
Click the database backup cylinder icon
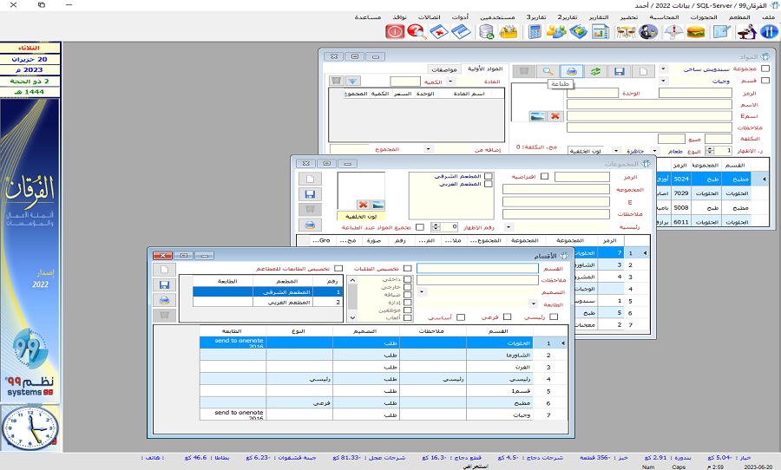point(486,32)
